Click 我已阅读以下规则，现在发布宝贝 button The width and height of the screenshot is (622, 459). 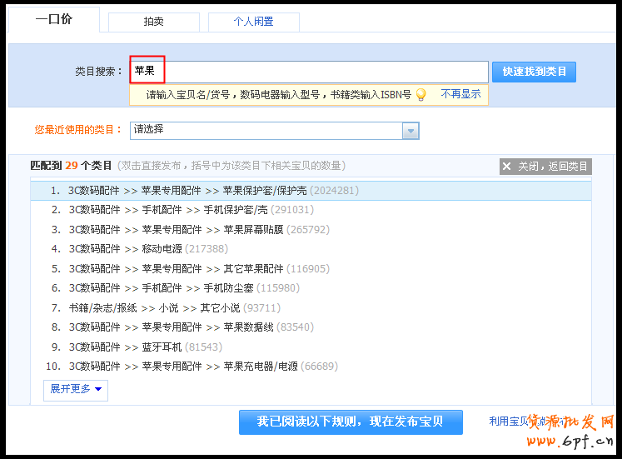click(351, 422)
